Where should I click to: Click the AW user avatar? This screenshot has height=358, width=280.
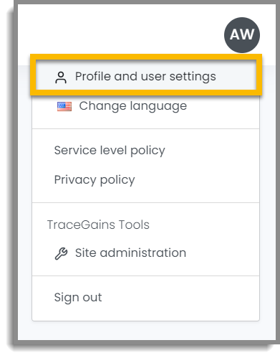[x=242, y=35]
